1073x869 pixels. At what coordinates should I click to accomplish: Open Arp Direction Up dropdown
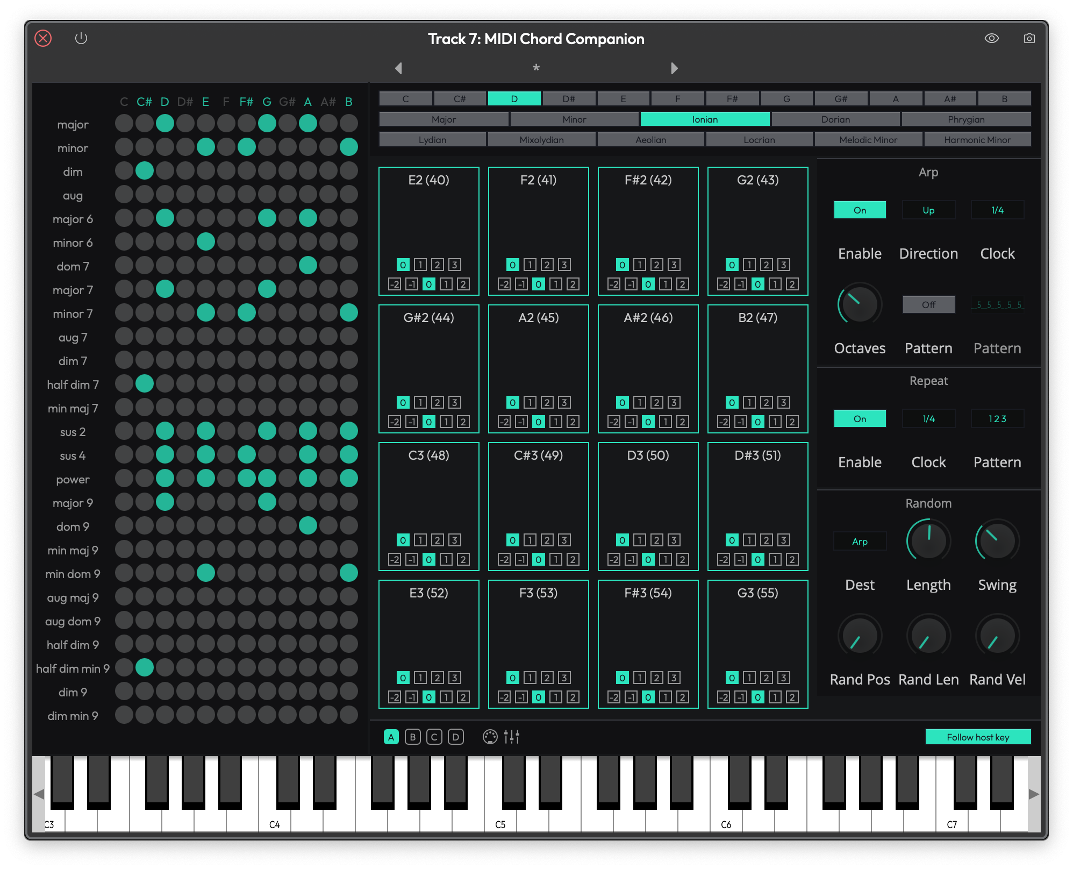(x=929, y=210)
